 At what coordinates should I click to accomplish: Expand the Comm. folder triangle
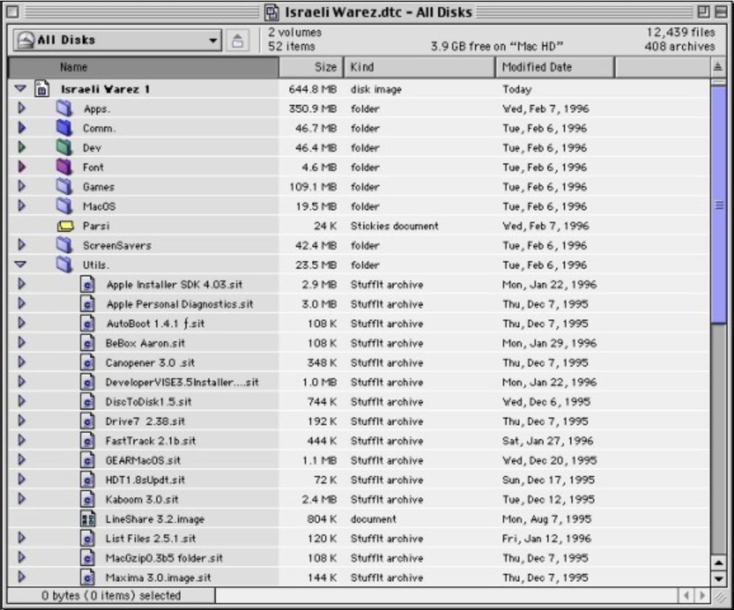[22, 128]
